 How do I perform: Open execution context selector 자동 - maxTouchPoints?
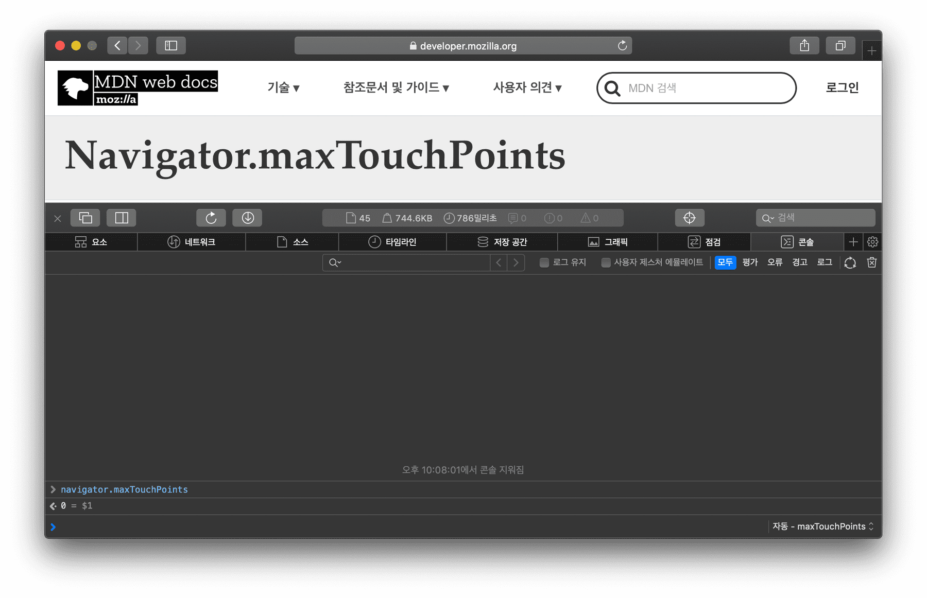822,526
